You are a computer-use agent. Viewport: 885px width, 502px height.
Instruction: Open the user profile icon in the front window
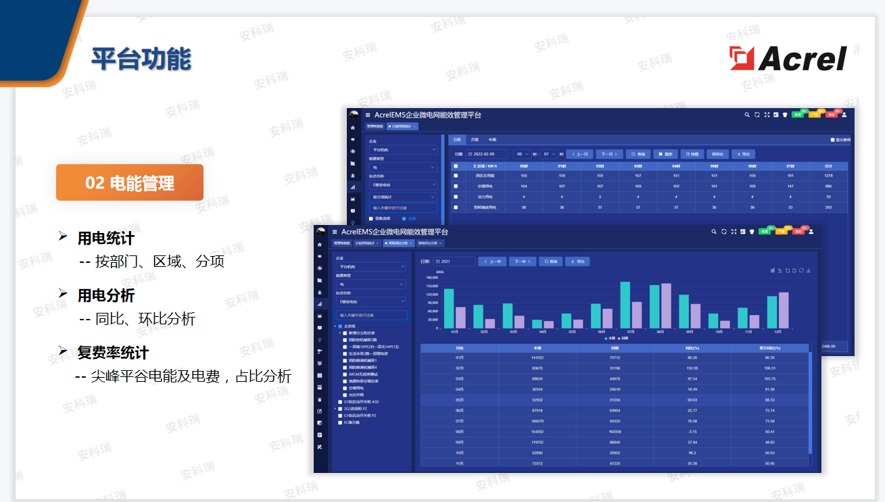coord(811,232)
